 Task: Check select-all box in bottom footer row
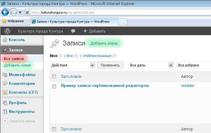[x=54, y=129]
